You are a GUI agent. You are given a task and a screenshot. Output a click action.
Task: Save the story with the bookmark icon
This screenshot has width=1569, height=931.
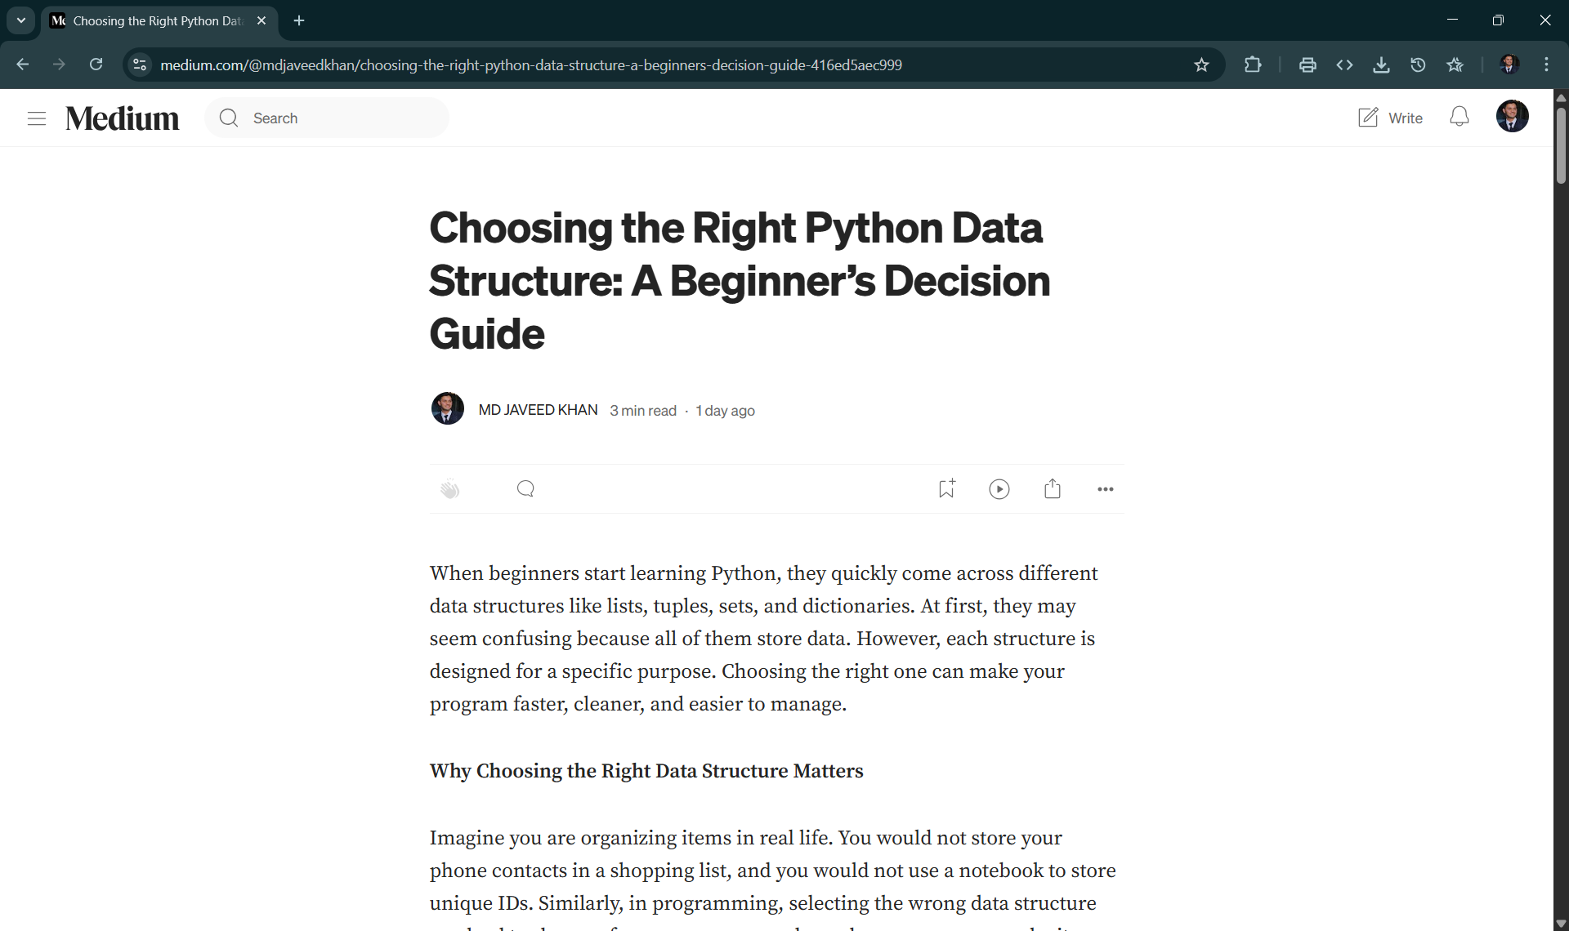[946, 488]
